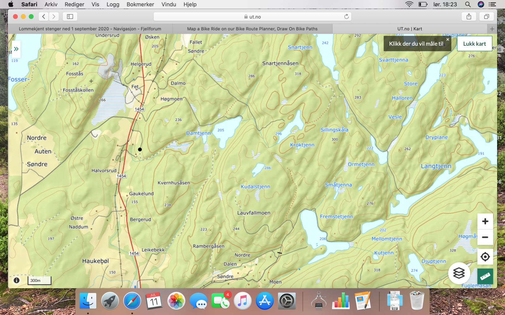Screen dimensions: 505x315
Task: Open Spotlight search in menu bar
Action: click(468, 4)
